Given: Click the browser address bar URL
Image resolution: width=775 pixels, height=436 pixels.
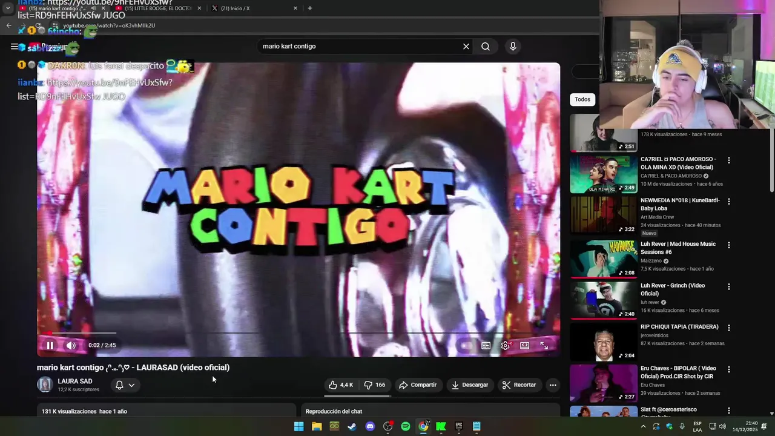Looking at the screenshot, I should click(x=109, y=25).
